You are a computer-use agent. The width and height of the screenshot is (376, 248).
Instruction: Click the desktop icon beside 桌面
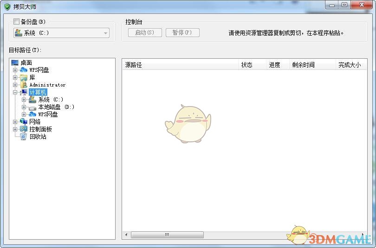coord(15,63)
